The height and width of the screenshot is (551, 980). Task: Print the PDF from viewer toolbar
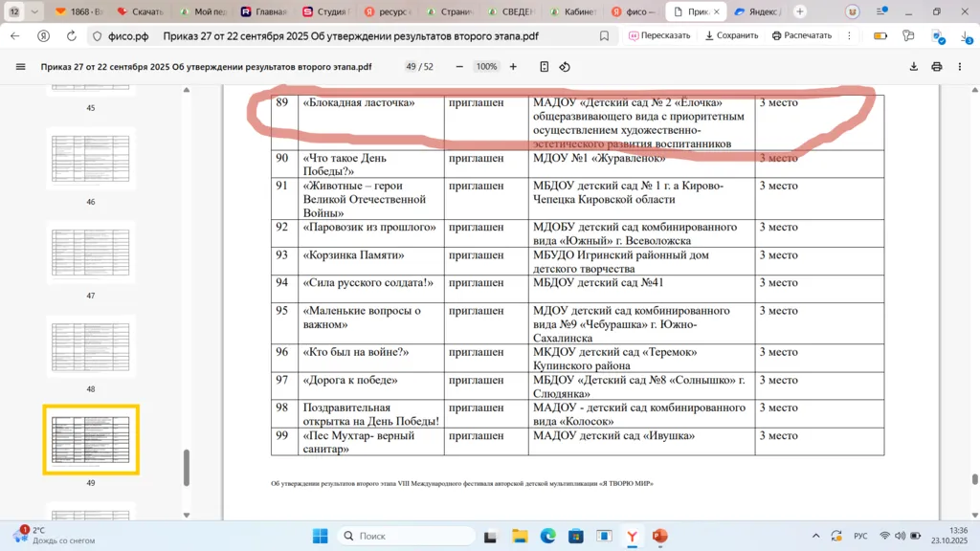click(x=936, y=67)
